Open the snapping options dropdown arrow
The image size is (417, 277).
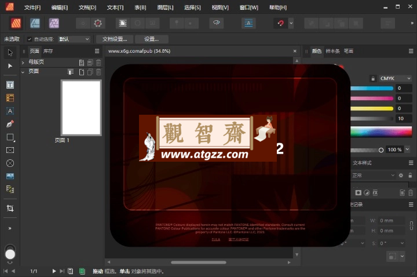coord(291,23)
